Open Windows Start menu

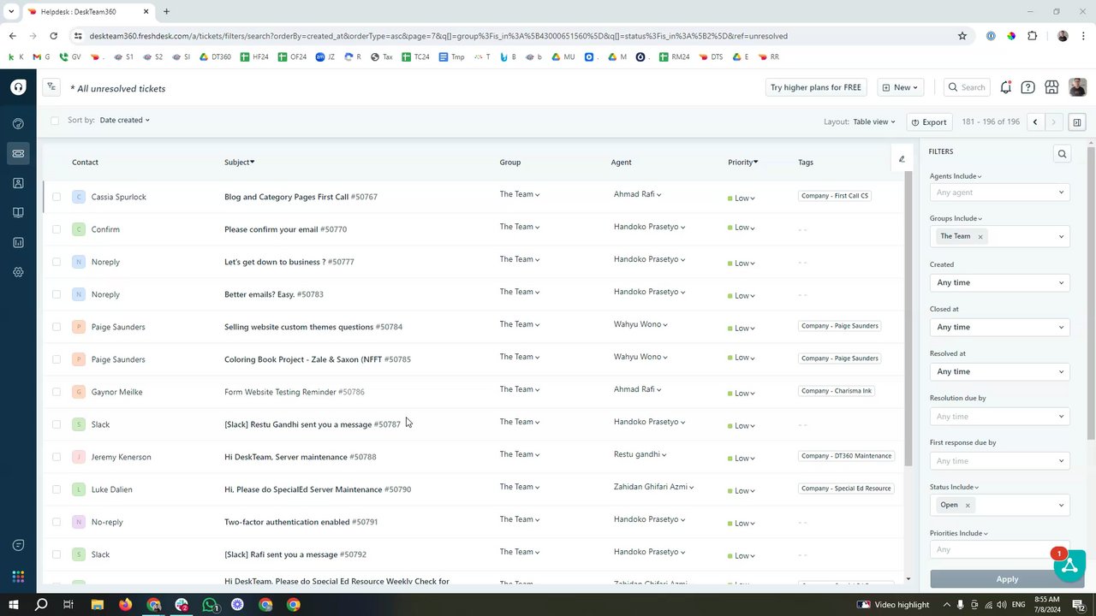[13, 604]
